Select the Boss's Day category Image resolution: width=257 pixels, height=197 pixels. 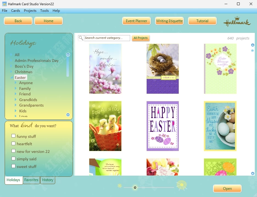point(24,66)
